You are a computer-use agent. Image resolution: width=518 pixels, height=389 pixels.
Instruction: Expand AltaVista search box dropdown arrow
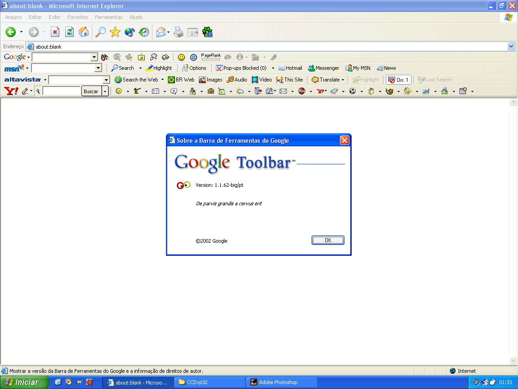tap(106, 80)
